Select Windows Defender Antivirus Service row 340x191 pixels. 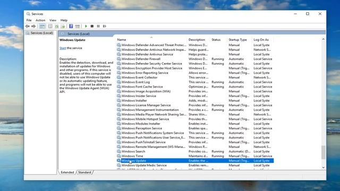[195, 54]
